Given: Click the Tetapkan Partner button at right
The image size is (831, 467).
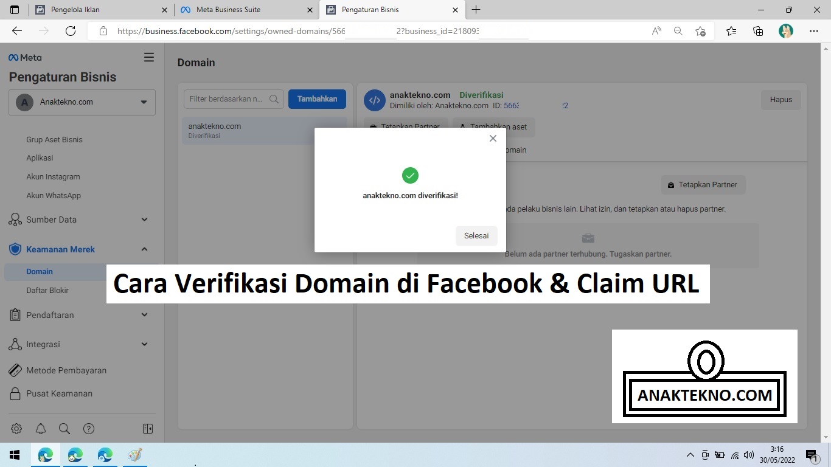Looking at the screenshot, I should click(703, 185).
